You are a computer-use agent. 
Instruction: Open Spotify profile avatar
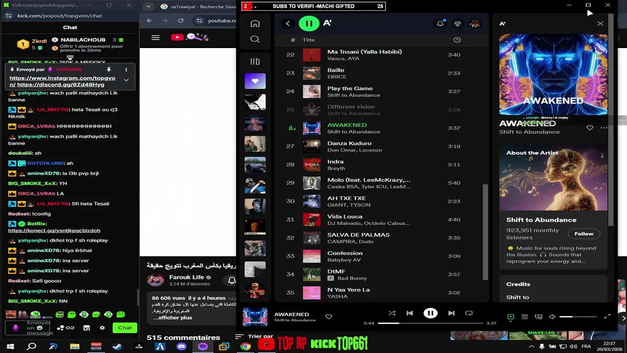point(474,24)
